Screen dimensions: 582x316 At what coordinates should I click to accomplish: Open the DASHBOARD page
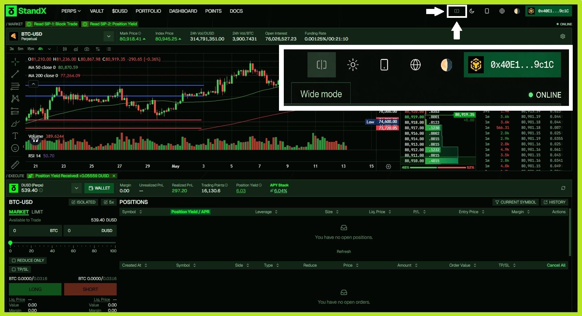[183, 11]
